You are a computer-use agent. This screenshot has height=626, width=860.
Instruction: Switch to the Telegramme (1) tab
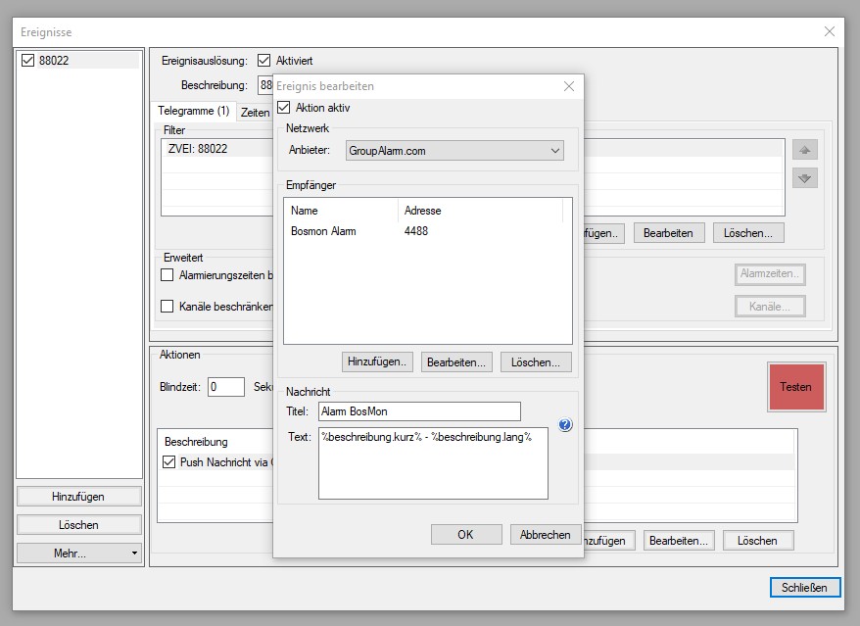(194, 112)
